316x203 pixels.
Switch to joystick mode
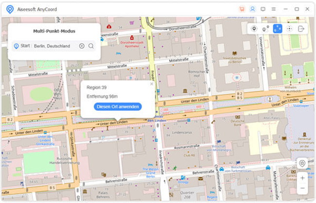[x=289, y=29]
